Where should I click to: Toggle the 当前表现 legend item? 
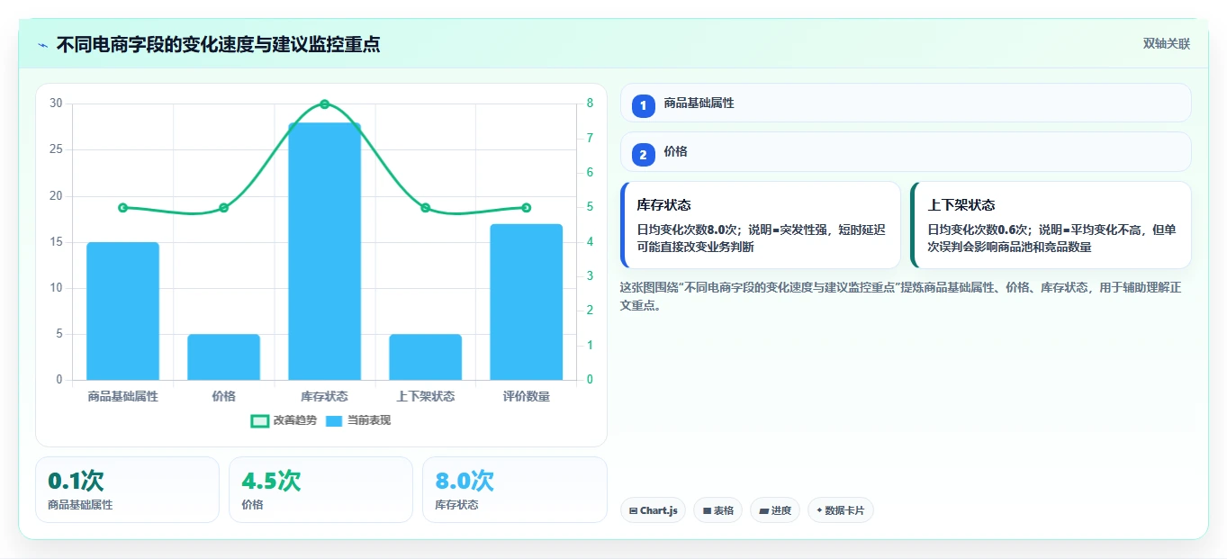pos(358,420)
